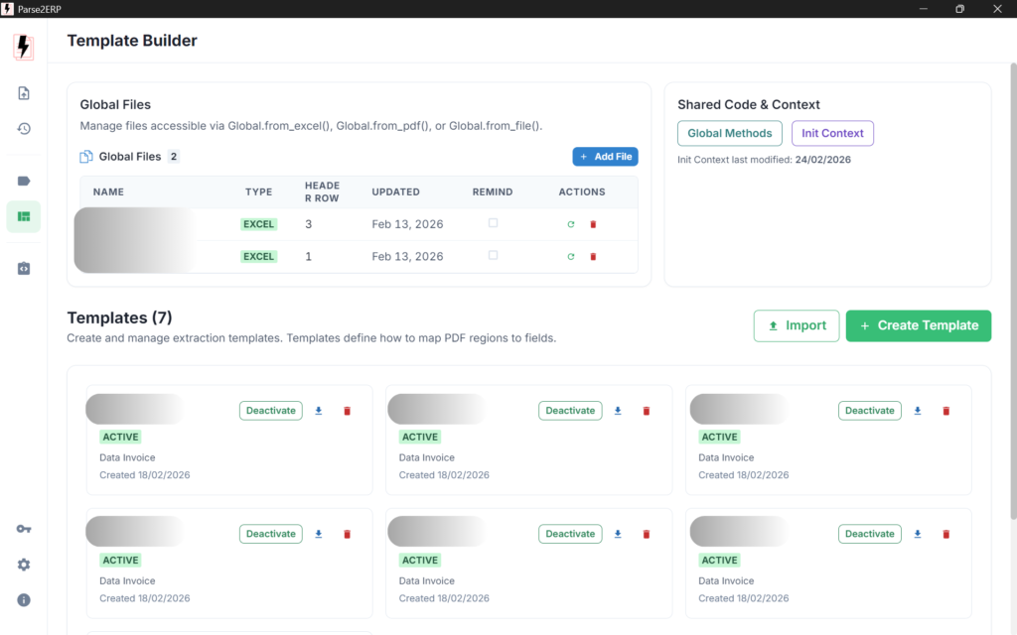Open the API key sidebar icon

click(x=24, y=529)
